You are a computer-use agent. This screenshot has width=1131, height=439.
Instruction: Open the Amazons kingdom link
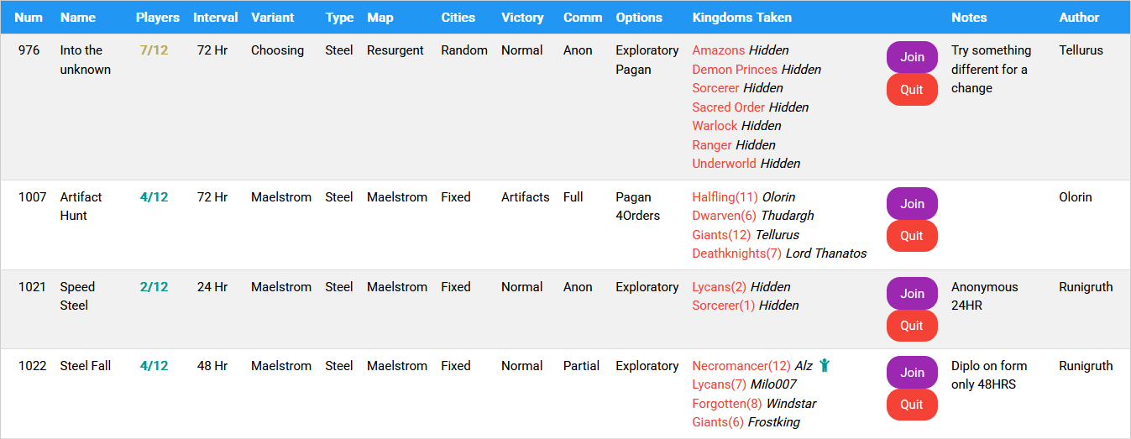point(718,50)
